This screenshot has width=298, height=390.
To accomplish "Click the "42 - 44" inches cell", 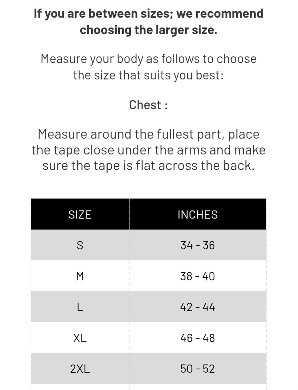I will coord(198,307).
